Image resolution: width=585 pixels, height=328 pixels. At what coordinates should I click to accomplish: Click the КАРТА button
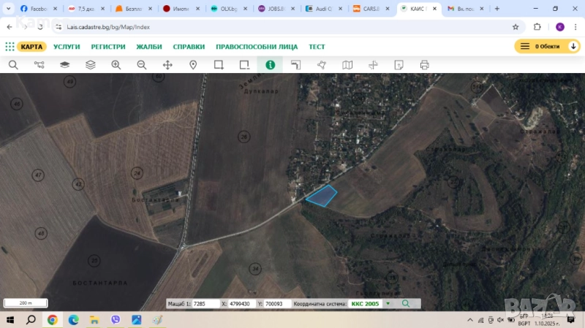(31, 47)
